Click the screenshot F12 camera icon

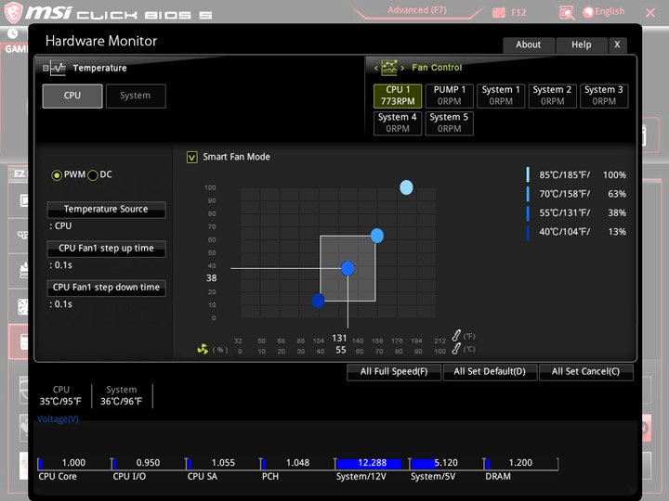click(498, 12)
